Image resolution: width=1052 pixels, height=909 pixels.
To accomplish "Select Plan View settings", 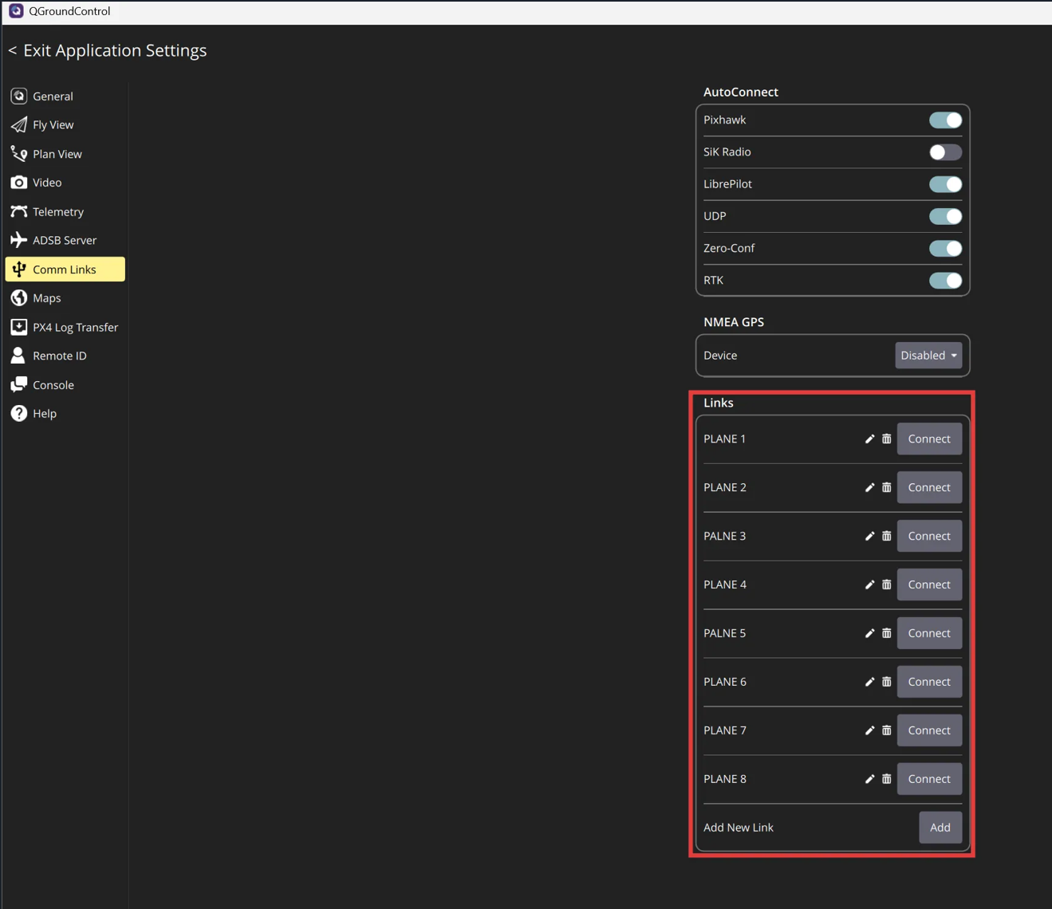I will pyautogui.click(x=65, y=154).
